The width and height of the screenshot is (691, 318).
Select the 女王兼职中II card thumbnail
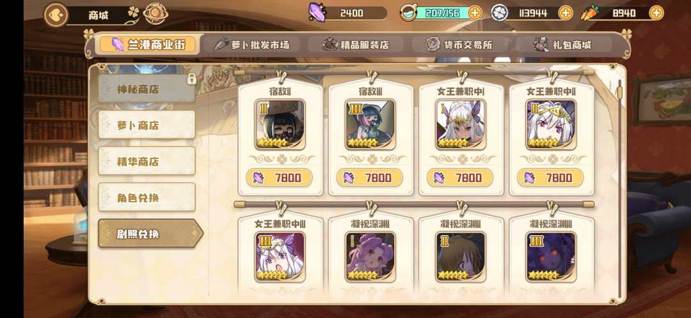click(551, 124)
